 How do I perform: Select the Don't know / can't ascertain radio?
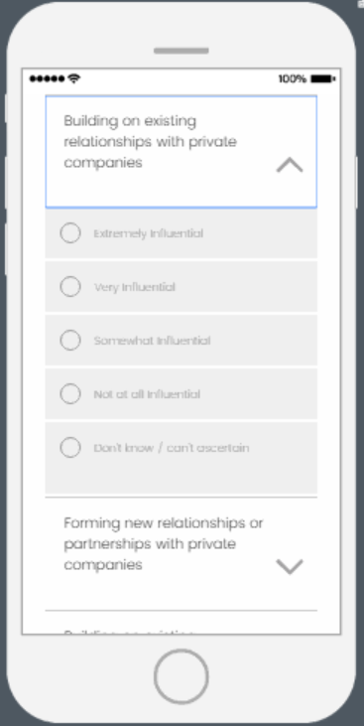[x=70, y=448]
